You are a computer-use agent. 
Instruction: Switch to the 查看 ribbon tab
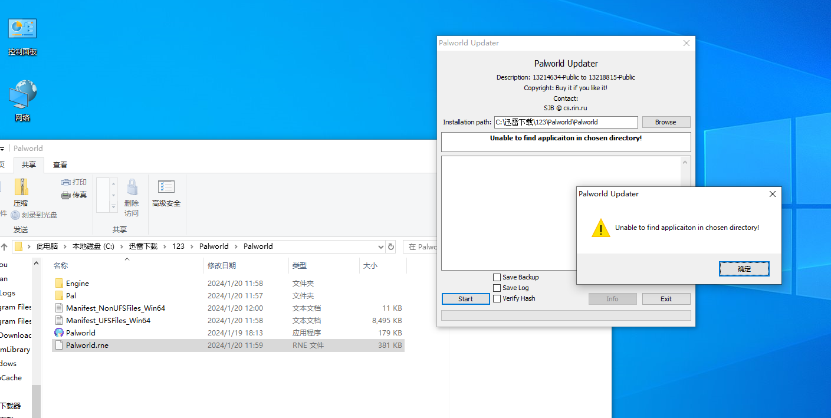coord(60,165)
